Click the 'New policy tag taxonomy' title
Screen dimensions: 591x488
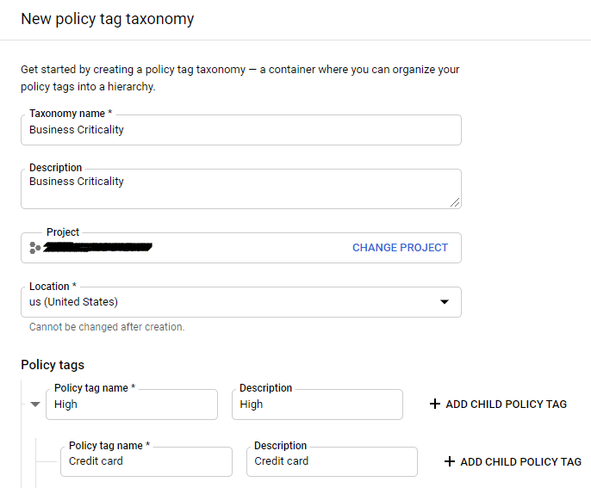107,19
